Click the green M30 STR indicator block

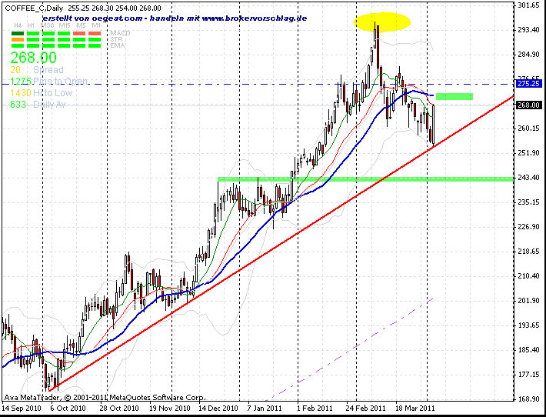(48, 40)
